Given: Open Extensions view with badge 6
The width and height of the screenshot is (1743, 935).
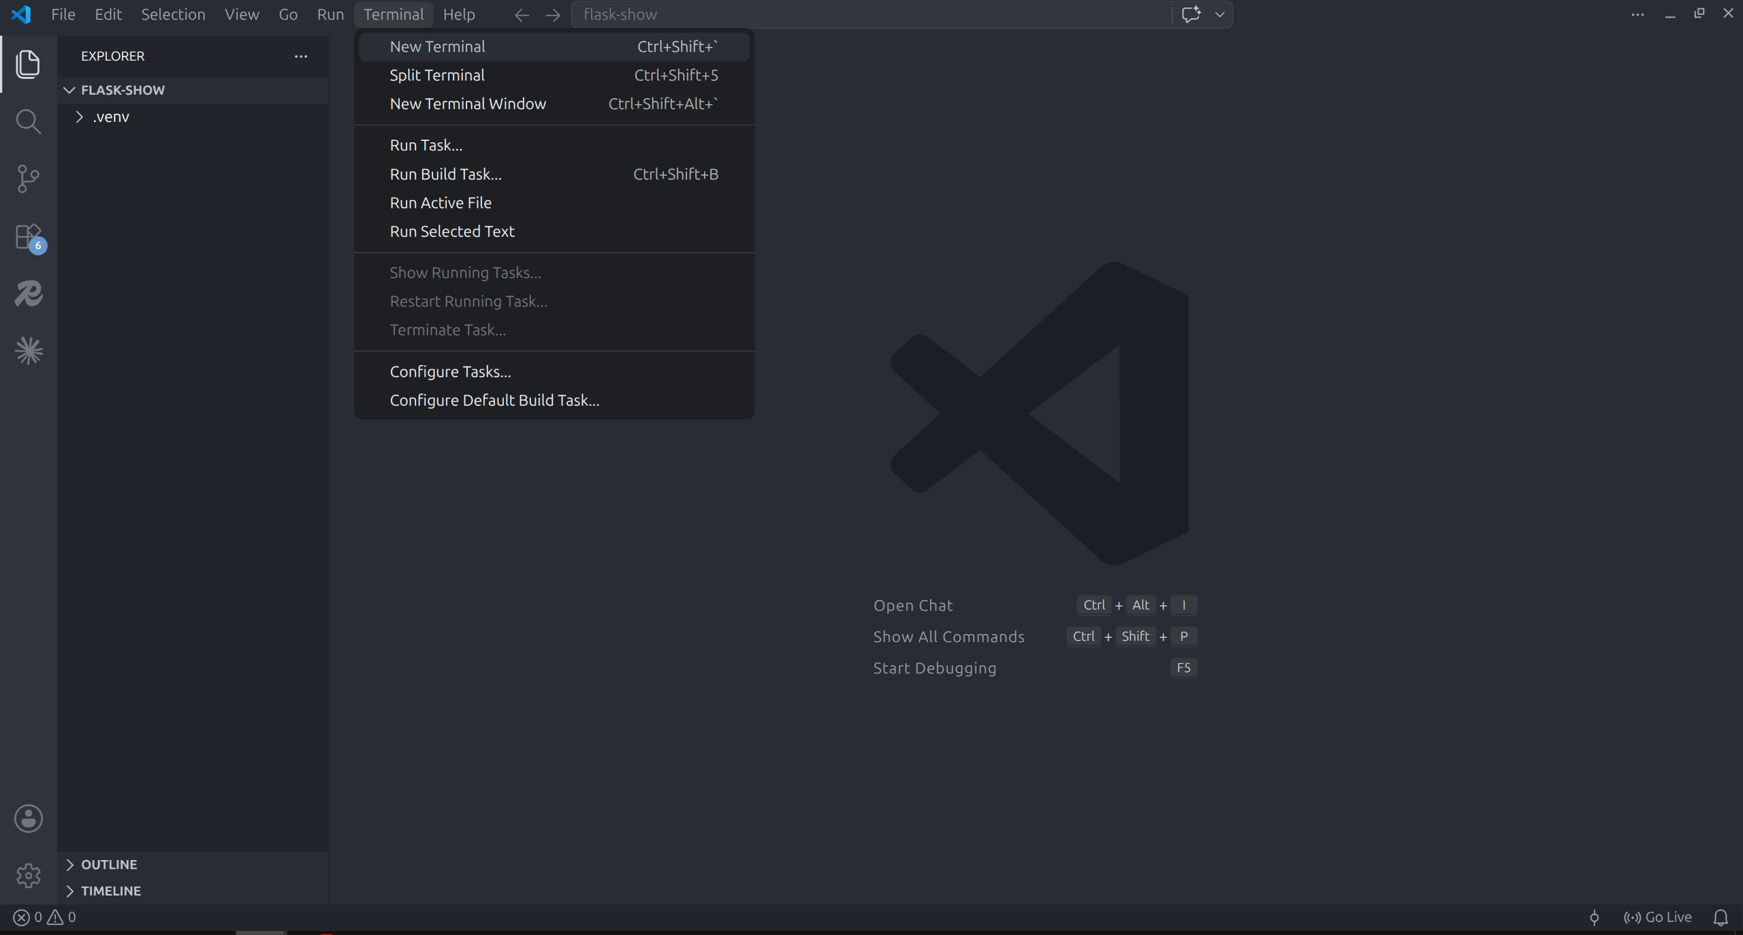Looking at the screenshot, I should click(x=29, y=238).
